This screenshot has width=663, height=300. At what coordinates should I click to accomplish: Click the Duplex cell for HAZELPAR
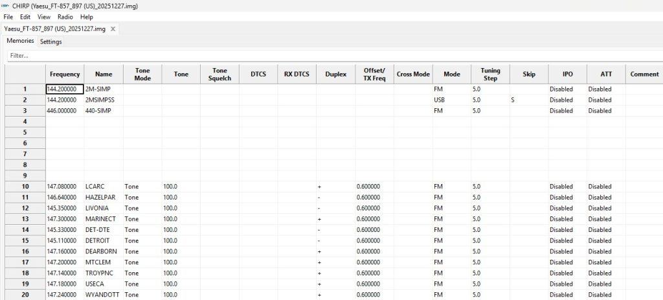click(x=335, y=198)
